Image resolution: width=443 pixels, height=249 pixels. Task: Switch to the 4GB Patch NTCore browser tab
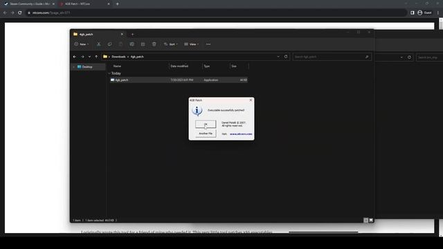point(84,4)
